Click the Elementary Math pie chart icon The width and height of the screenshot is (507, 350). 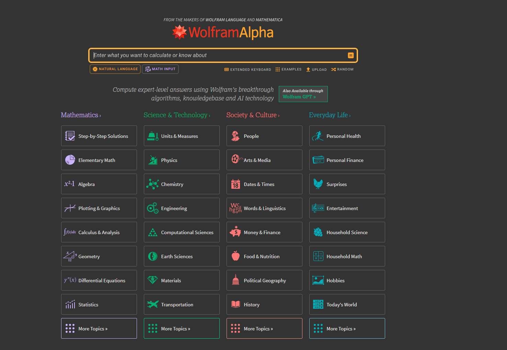point(70,160)
